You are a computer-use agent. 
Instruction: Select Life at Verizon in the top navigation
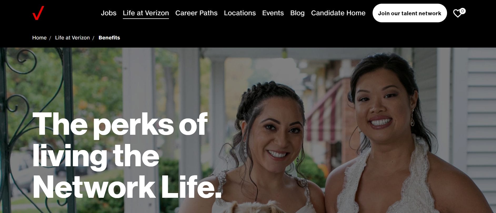(146, 13)
